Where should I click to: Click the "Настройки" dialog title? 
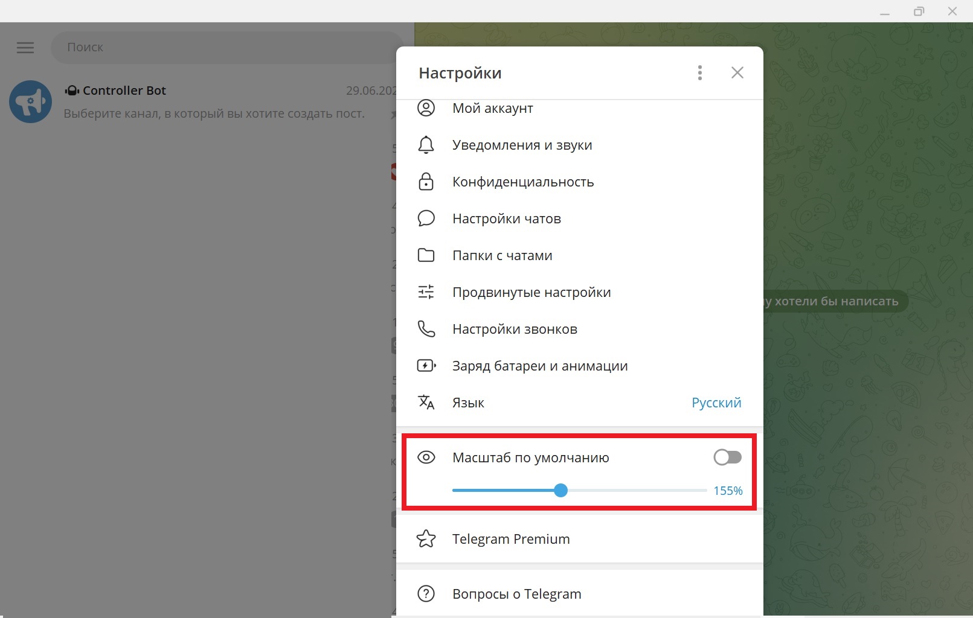tap(460, 73)
